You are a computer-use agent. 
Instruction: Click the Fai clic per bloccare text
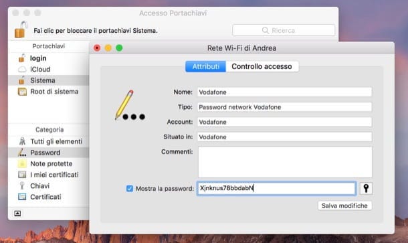click(x=96, y=31)
